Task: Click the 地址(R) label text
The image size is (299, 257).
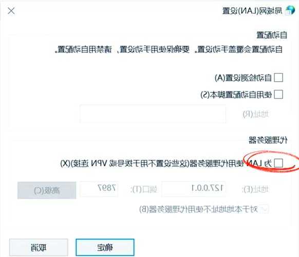Action: pyautogui.click(x=256, y=114)
